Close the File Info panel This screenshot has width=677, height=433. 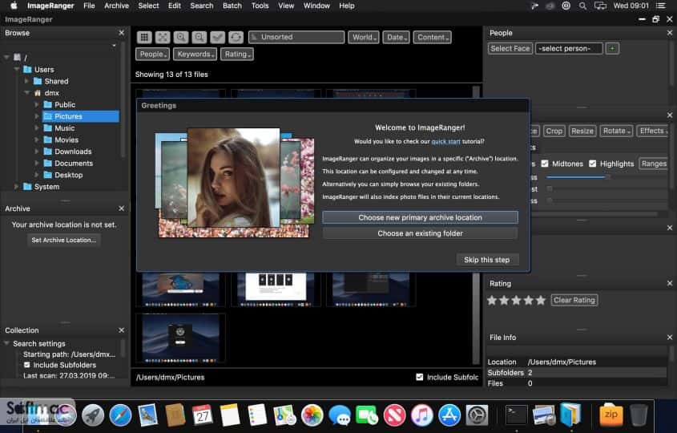click(x=670, y=337)
